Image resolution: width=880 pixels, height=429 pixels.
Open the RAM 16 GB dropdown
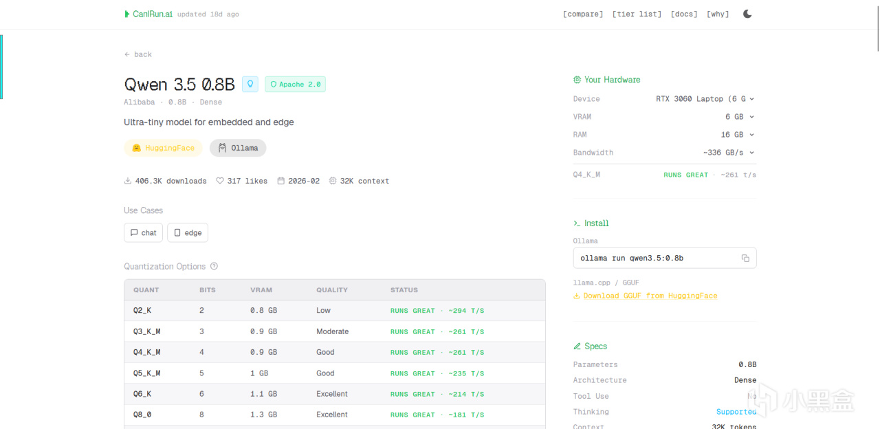click(738, 135)
